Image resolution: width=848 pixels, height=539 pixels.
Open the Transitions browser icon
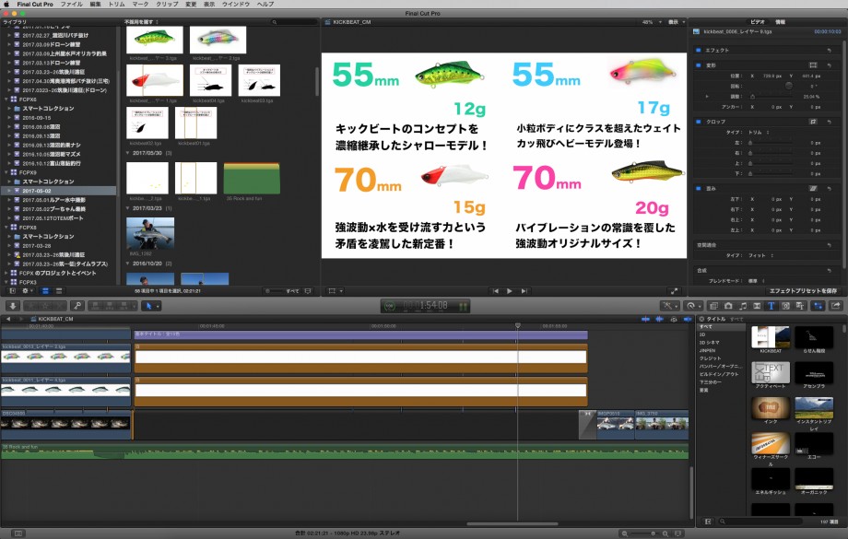(757, 306)
